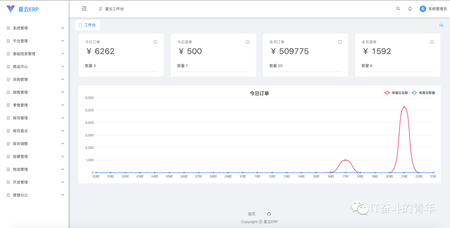Click list icon next to 平台管理
The height and width of the screenshot is (228, 450).
[x=8, y=41]
